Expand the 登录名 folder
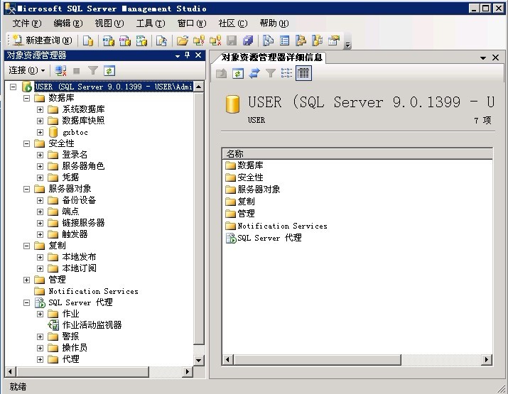This screenshot has width=508, height=394. (x=40, y=155)
